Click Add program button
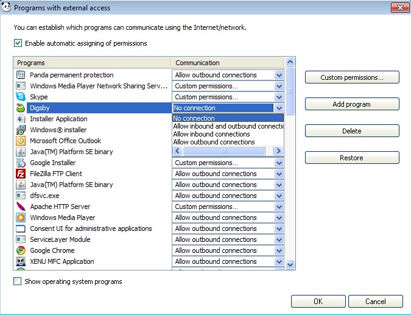Image resolution: width=411 pixels, height=315 pixels. pyautogui.click(x=352, y=104)
